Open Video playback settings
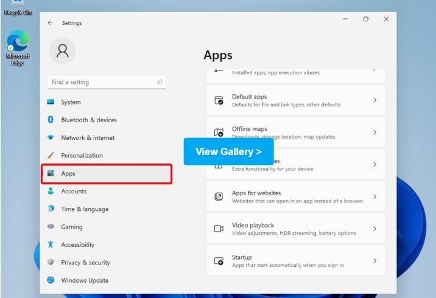Image resolution: width=436 pixels, height=298 pixels. pyautogui.click(x=295, y=229)
